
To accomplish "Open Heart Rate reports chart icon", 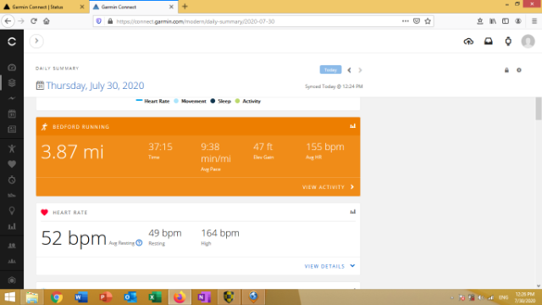I will (x=352, y=212).
